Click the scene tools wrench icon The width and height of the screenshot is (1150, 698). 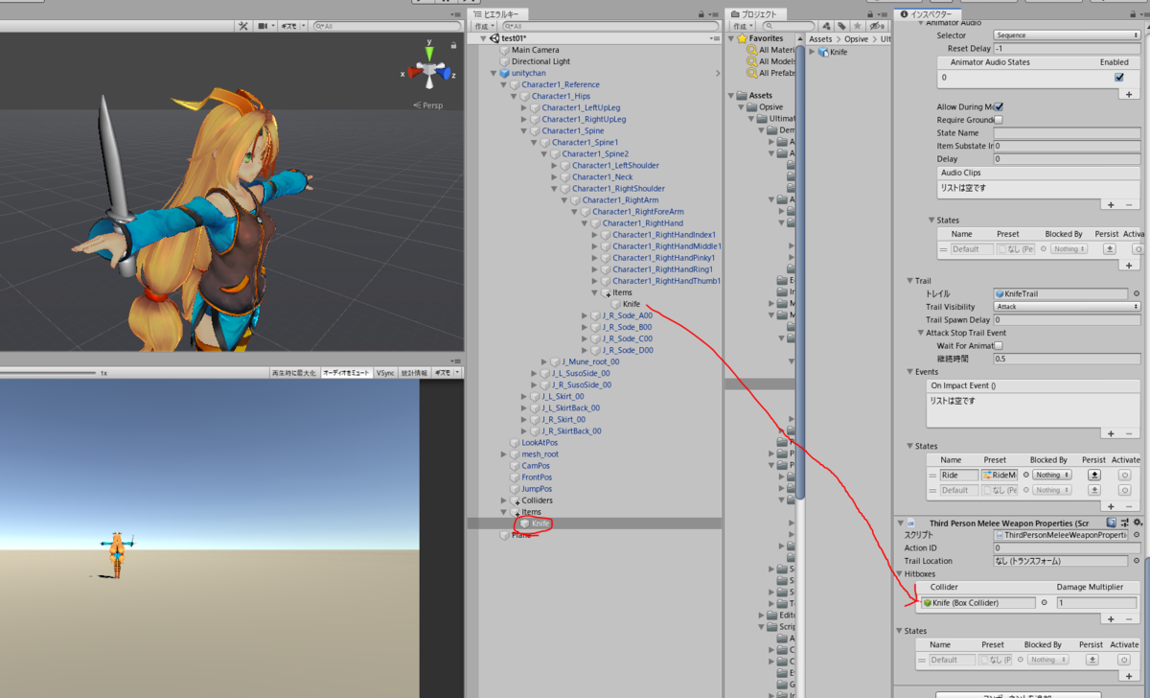243,26
